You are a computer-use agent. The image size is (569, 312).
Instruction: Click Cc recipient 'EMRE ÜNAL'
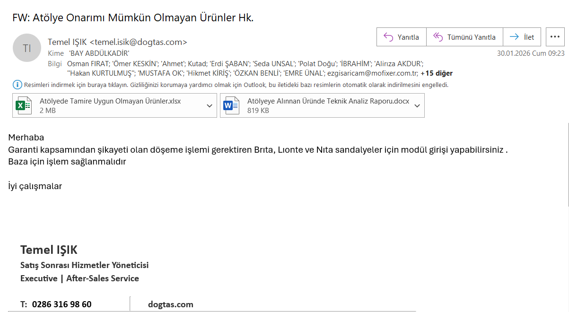click(304, 73)
